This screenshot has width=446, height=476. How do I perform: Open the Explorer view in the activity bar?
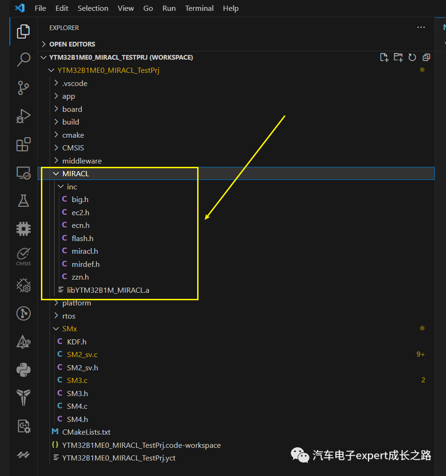(24, 31)
